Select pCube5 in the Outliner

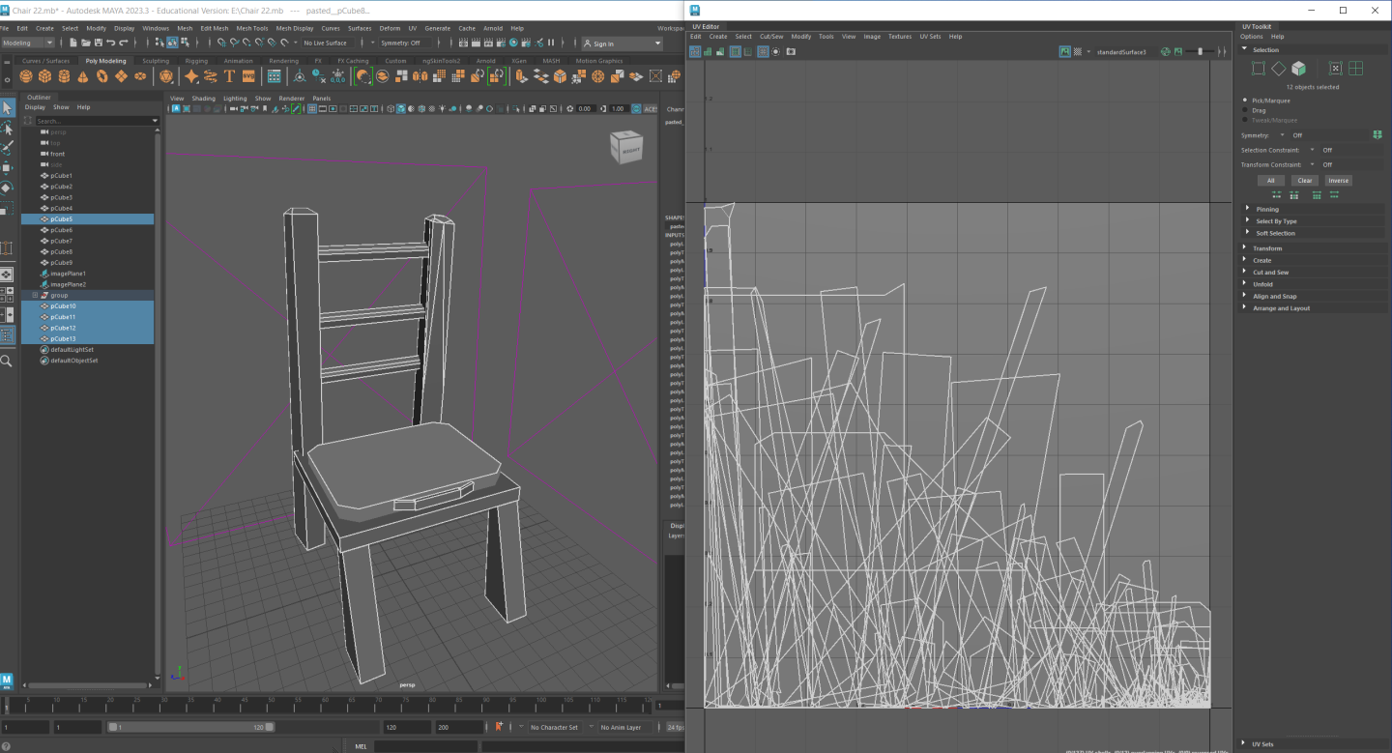coord(87,219)
